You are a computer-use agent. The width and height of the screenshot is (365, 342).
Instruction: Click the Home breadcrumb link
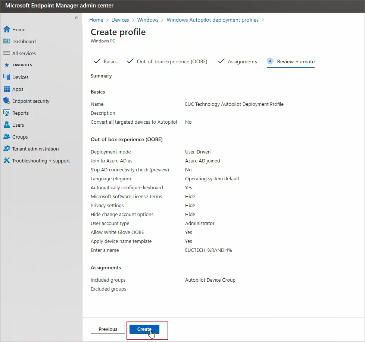click(96, 20)
